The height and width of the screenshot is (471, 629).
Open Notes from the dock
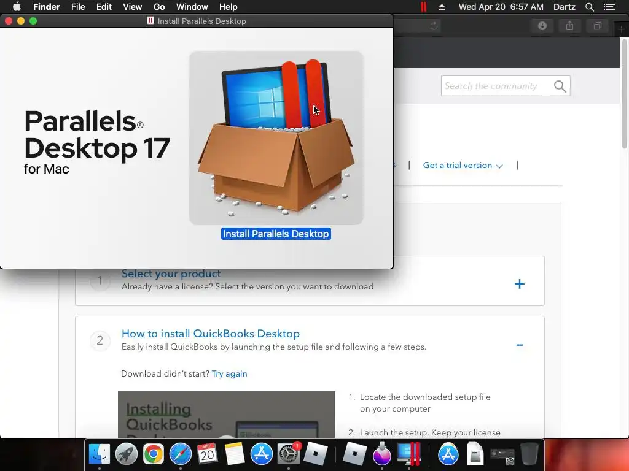234,454
